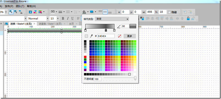Click the line color pencil icon
The image size is (221, 99).
click(53, 12)
